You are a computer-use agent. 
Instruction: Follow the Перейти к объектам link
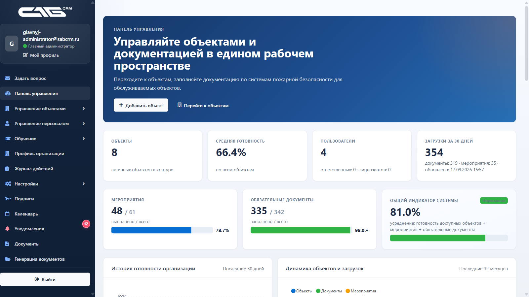[203, 105]
